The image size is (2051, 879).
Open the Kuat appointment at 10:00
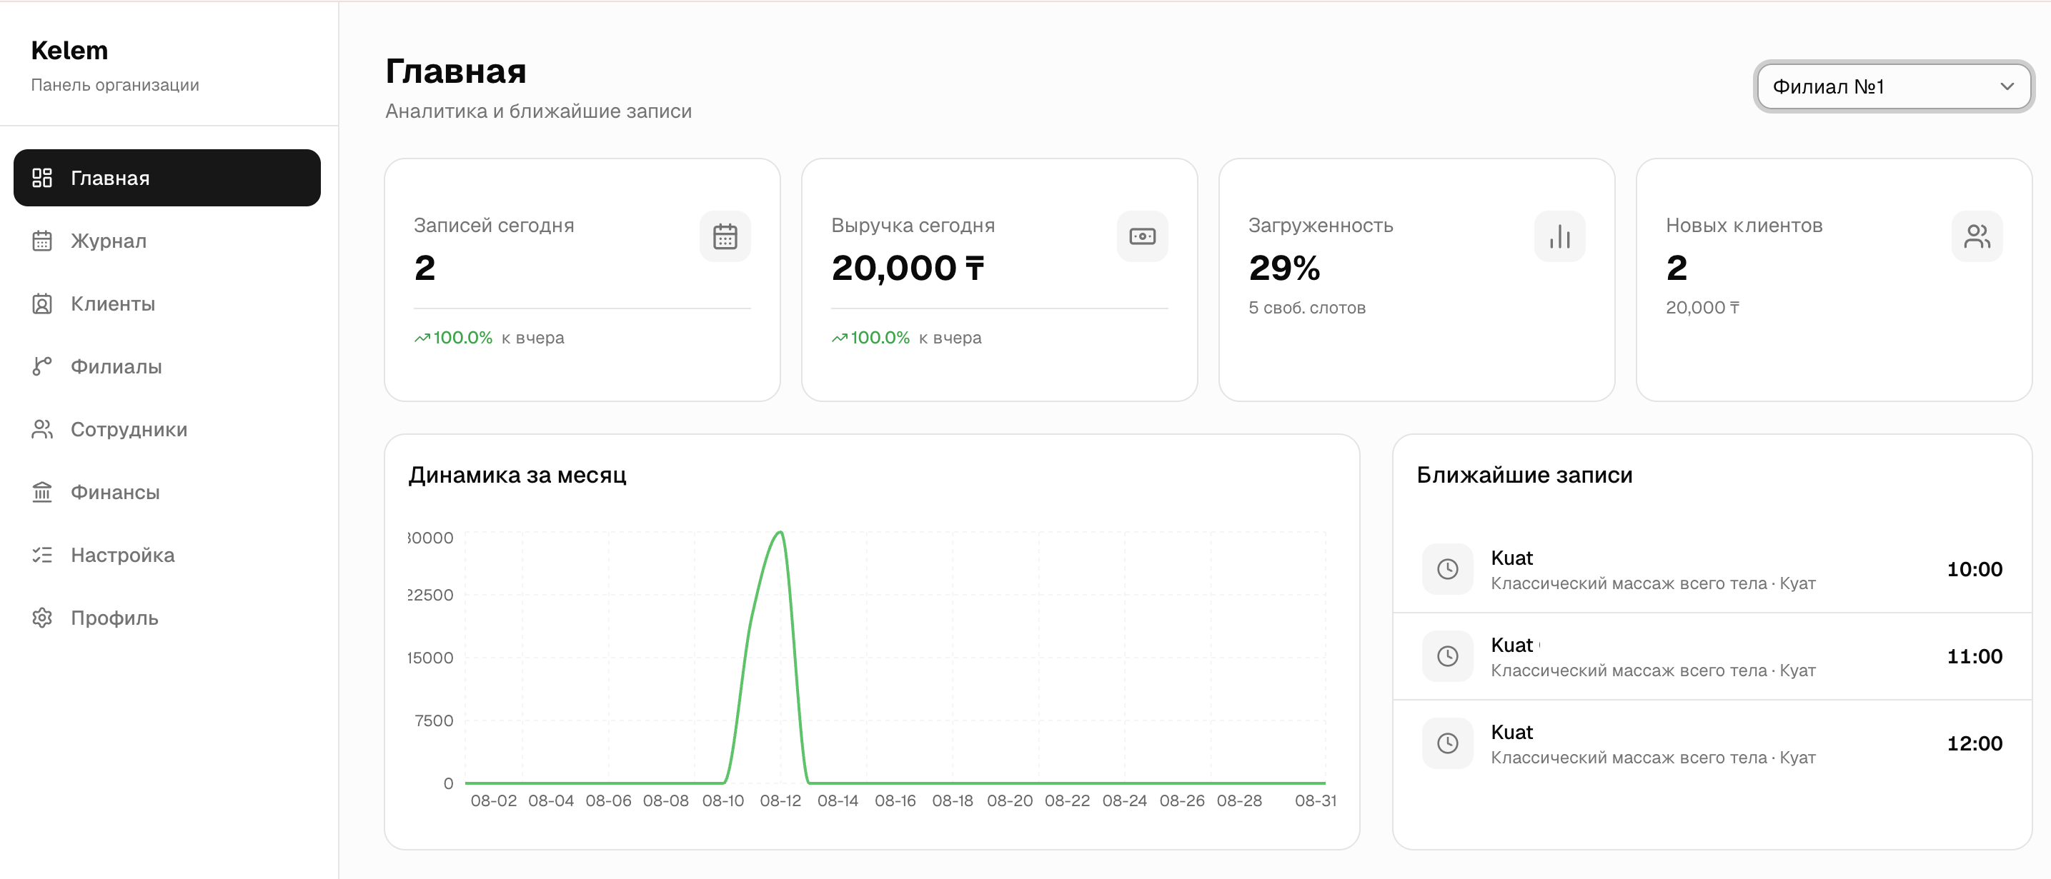point(1712,569)
